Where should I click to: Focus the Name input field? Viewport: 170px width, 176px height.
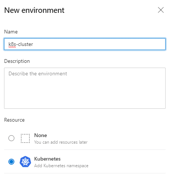(x=85, y=44)
